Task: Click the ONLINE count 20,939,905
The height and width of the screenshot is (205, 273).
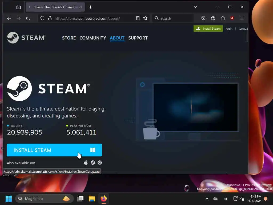Action: pos(25,132)
